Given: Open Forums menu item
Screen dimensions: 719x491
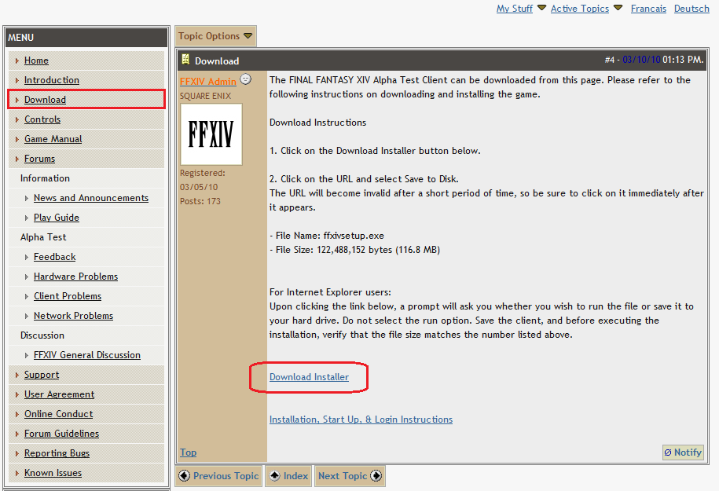Looking at the screenshot, I should [39, 159].
